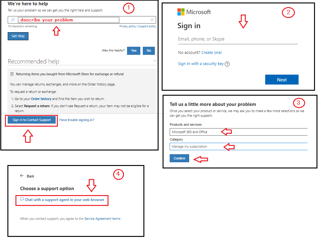This screenshot has height=244, width=323.
Task: Click the search magnifier icon
Action: (13, 20)
